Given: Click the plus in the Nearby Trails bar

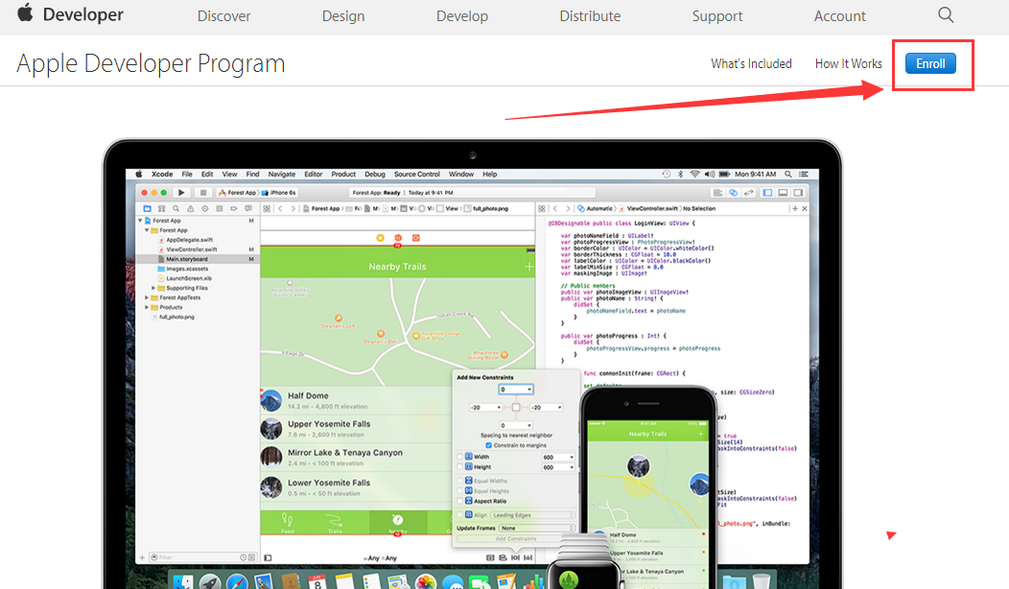Looking at the screenshot, I should pos(528,267).
